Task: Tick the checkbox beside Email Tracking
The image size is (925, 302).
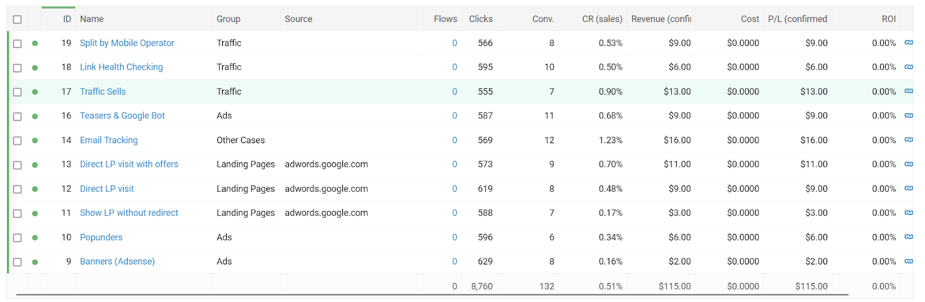Action: pos(17,140)
